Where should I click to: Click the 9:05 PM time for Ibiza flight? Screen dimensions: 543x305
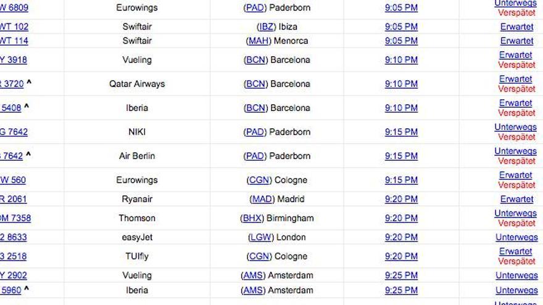pos(401,26)
